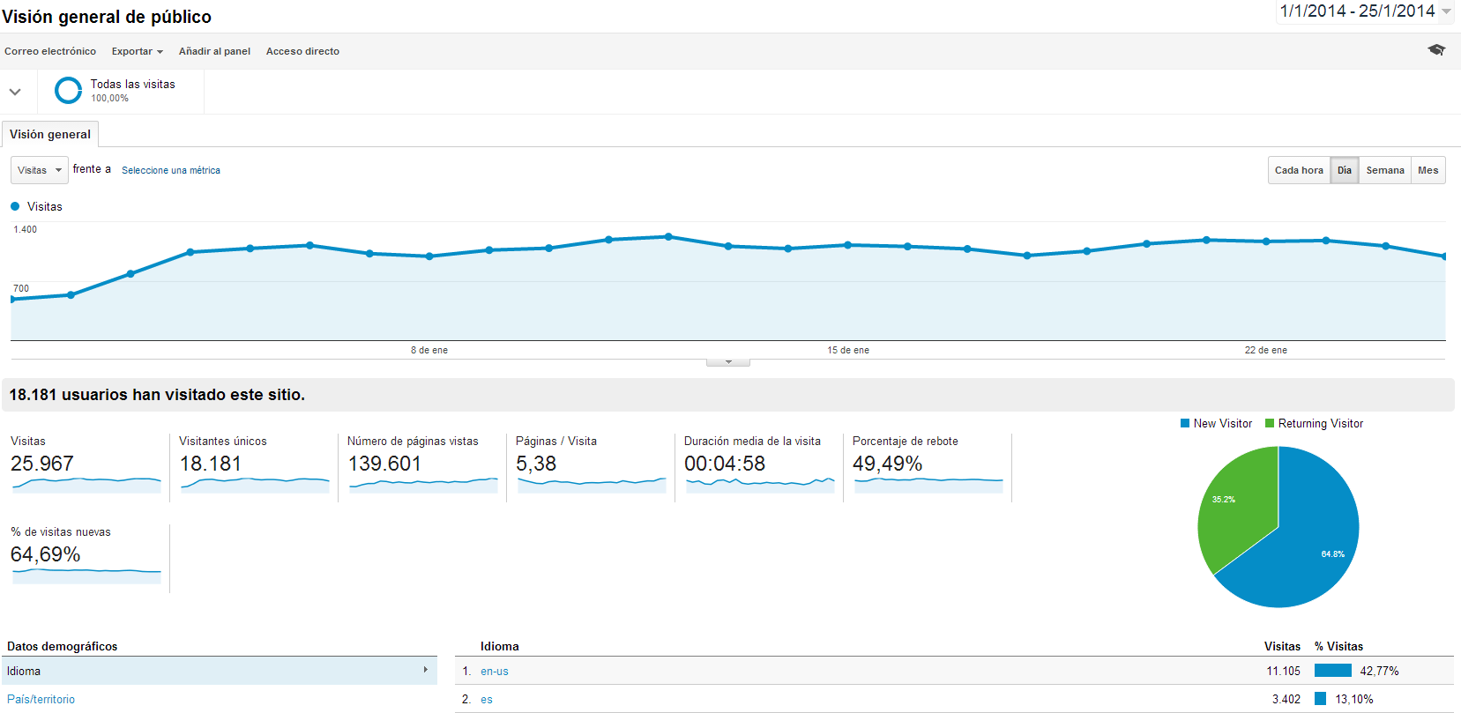Click the Returning Visitor green legend swatch
The height and width of the screenshot is (713, 1461).
[x=1270, y=423]
